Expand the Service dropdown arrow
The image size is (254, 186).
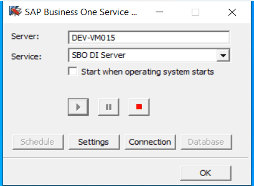pos(223,56)
